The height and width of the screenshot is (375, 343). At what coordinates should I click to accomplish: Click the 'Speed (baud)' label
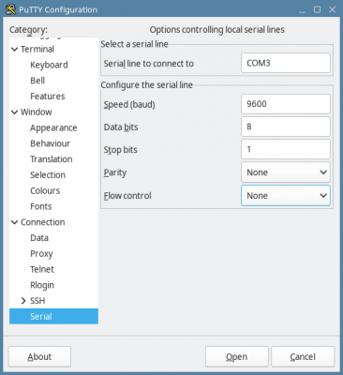pyautogui.click(x=129, y=104)
